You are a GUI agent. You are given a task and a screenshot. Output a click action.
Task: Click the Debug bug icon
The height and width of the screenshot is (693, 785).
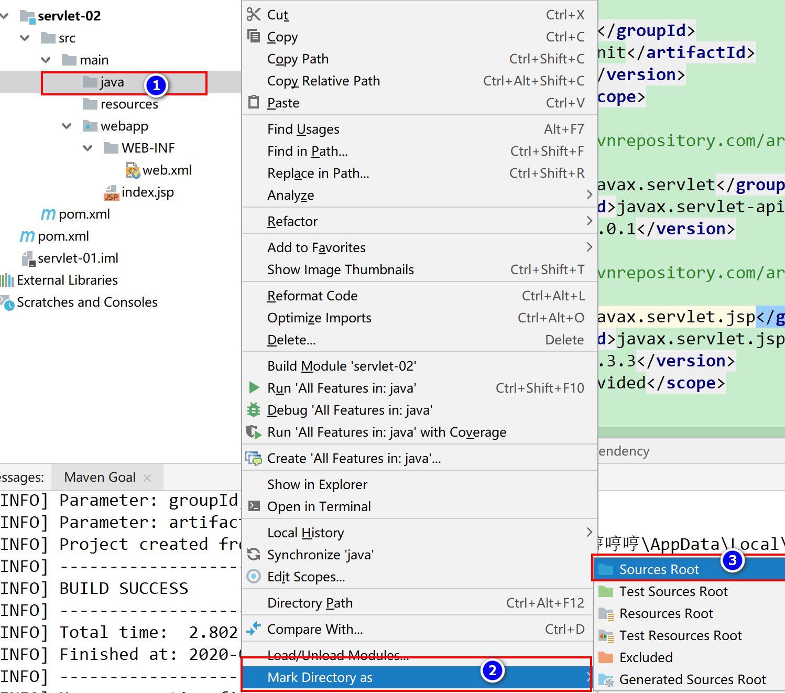(254, 409)
